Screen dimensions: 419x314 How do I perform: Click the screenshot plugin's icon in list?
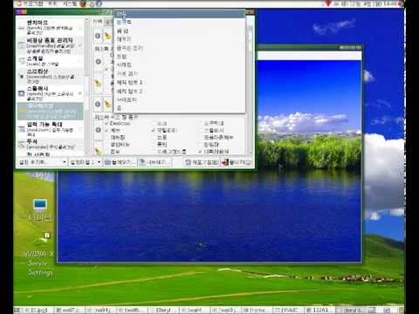pyautogui.click(x=21, y=77)
